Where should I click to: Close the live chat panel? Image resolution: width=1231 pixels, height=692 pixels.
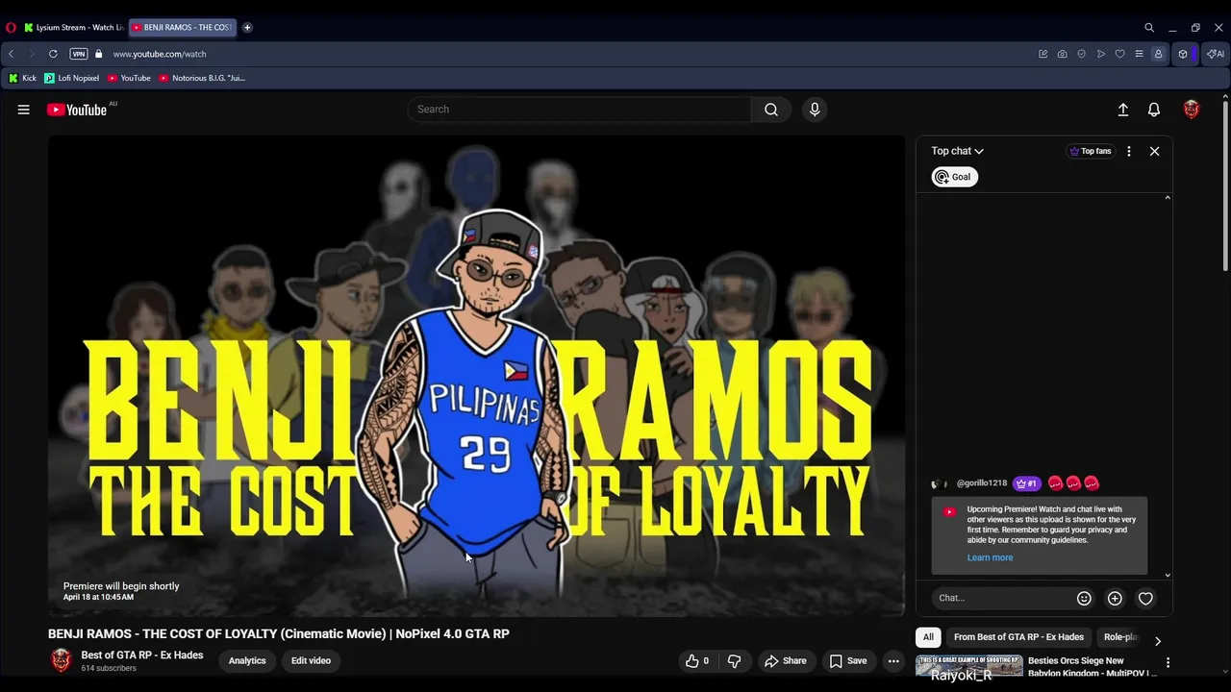1155,151
